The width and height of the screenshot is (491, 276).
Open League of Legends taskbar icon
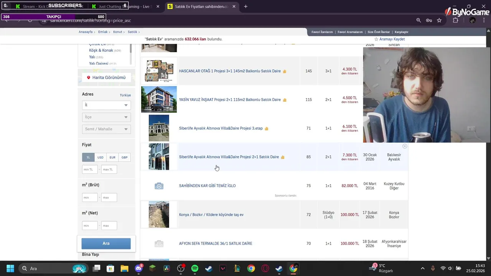pyautogui.click(x=237, y=268)
